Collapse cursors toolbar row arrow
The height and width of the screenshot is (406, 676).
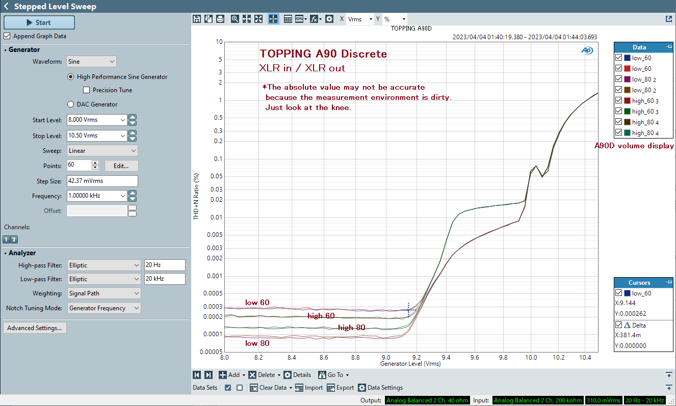(669, 375)
